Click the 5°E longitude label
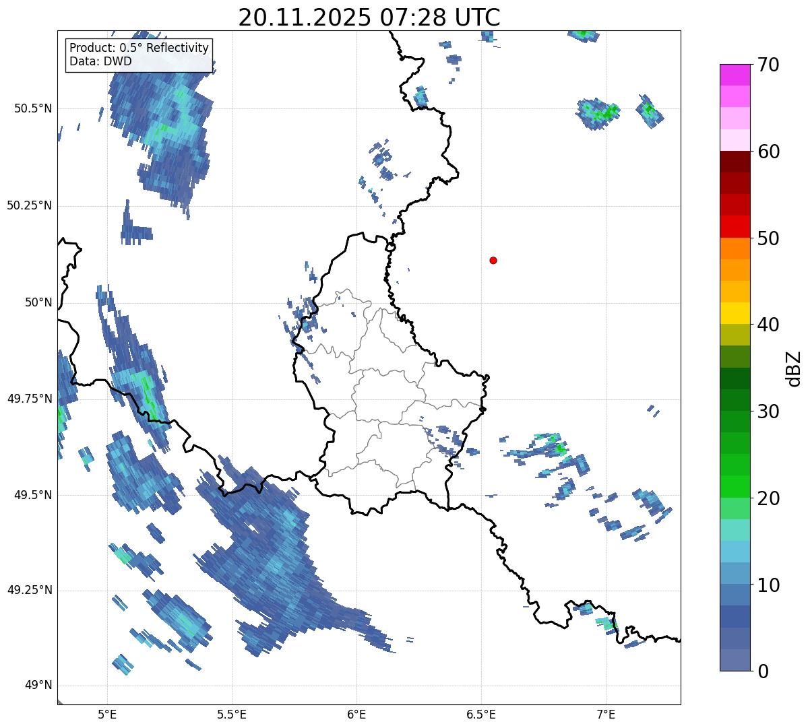 point(107,714)
